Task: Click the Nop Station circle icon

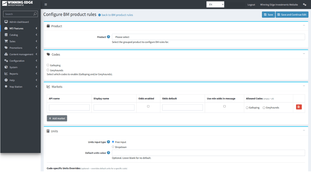Action: pyautogui.click(x=6, y=87)
